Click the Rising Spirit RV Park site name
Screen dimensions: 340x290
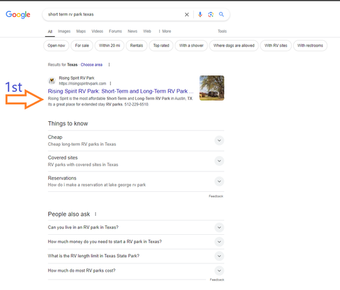click(77, 78)
